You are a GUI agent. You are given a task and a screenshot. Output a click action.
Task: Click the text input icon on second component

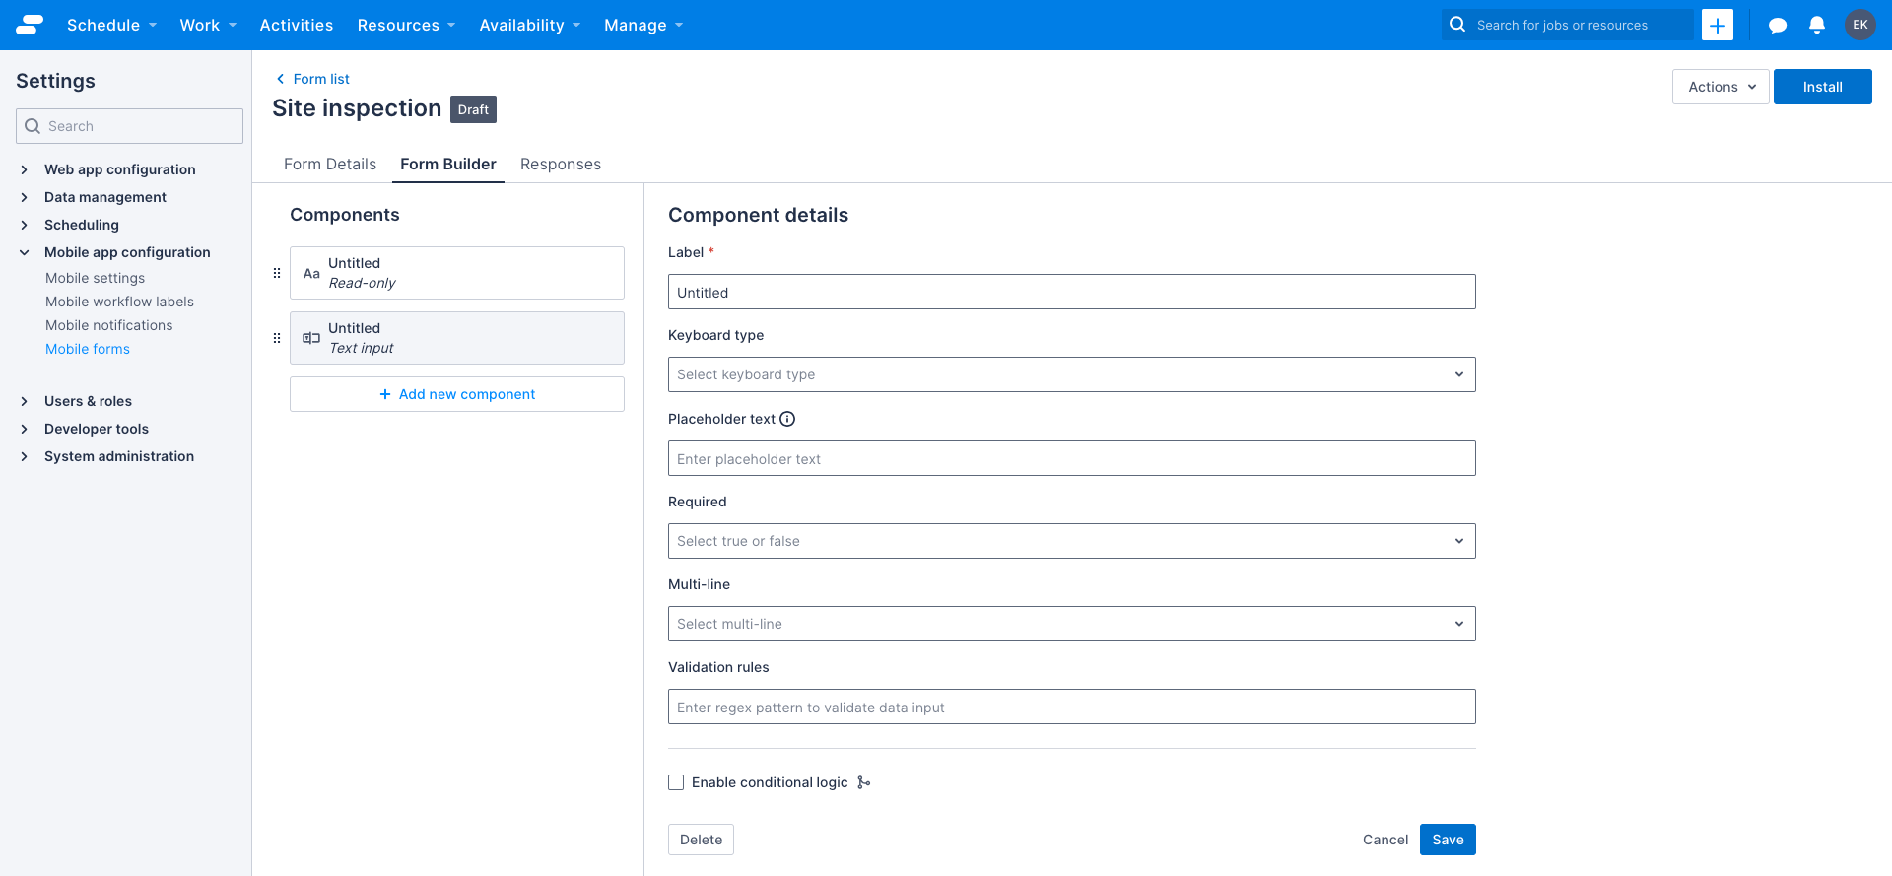311,338
